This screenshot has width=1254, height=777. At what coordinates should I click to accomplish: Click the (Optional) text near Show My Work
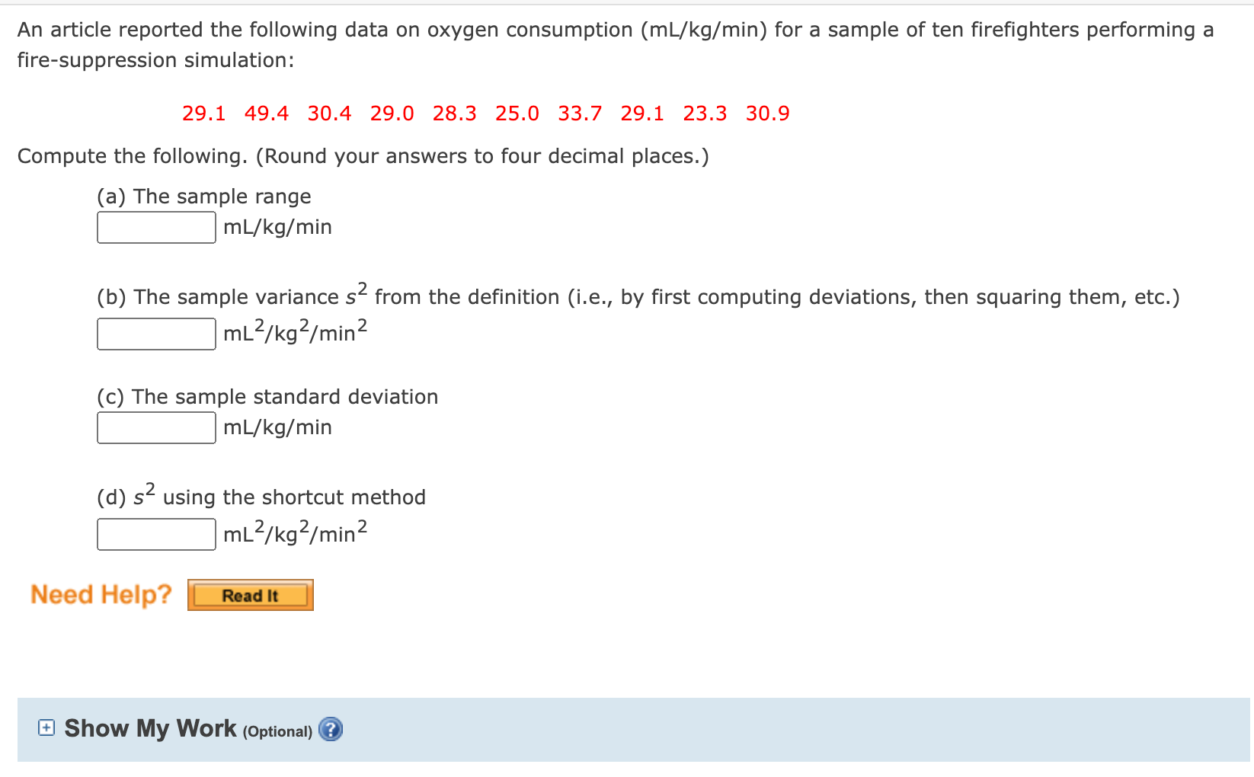click(x=277, y=731)
